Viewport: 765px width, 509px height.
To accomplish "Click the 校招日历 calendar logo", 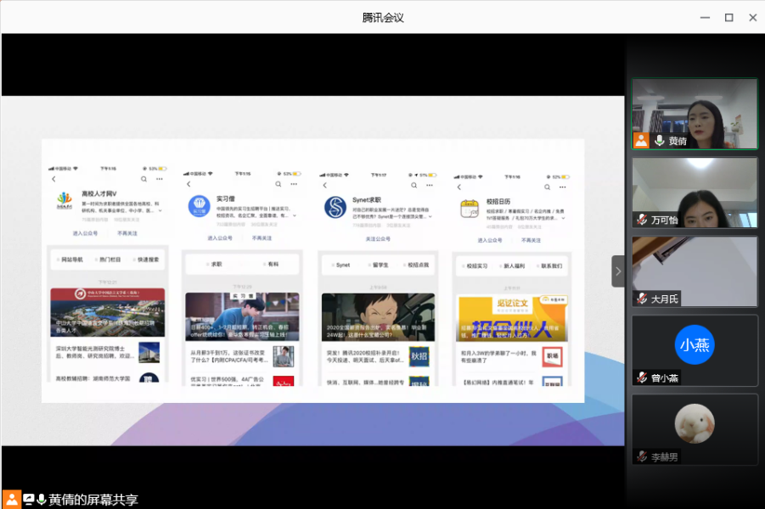I will click(470, 209).
